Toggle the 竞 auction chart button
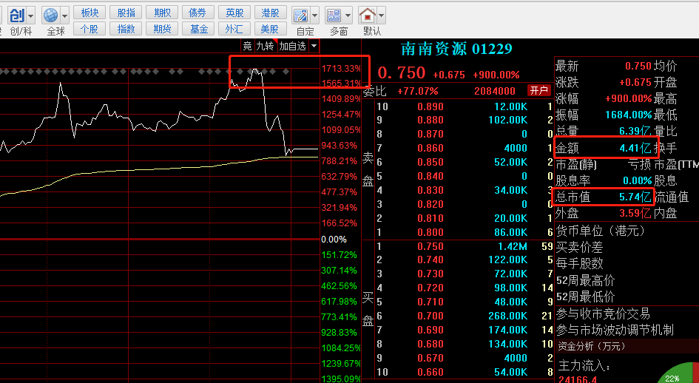The height and width of the screenshot is (383, 699). [247, 46]
